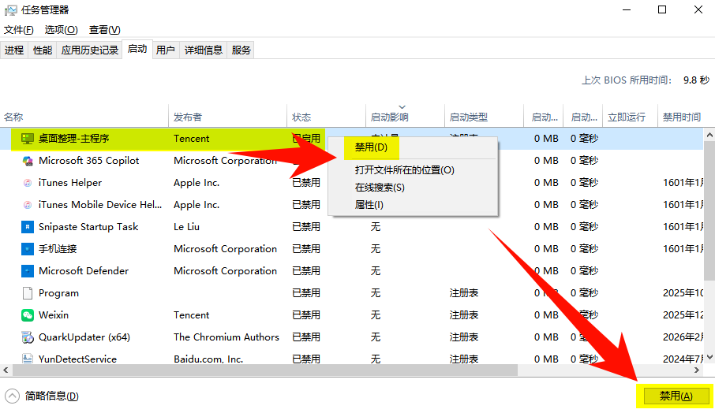Sort list by 状态 column header
The width and height of the screenshot is (715, 413).
[301, 117]
